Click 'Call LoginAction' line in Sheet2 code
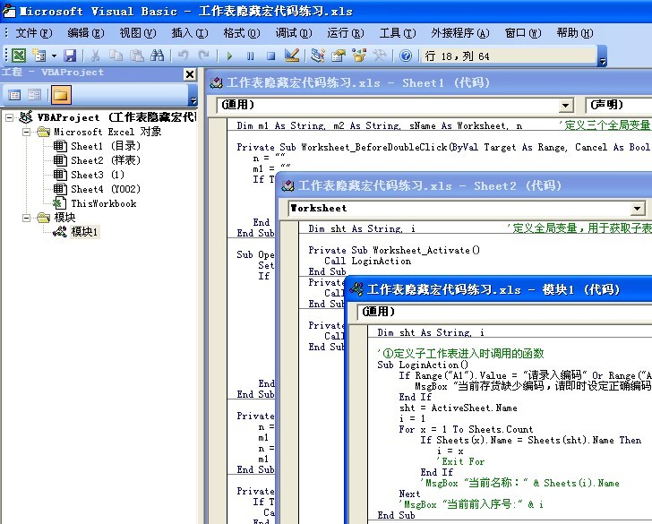Viewport: 652px width, 524px height. click(x=367, y=261)
